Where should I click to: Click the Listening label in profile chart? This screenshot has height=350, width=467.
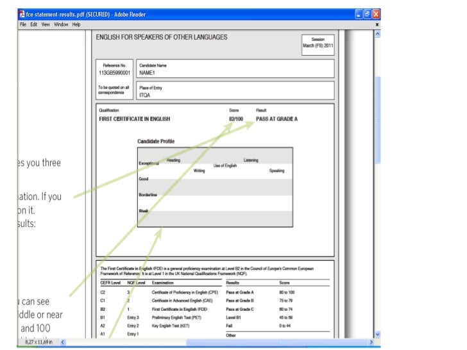pyautogui.click(x=251, y=160)
